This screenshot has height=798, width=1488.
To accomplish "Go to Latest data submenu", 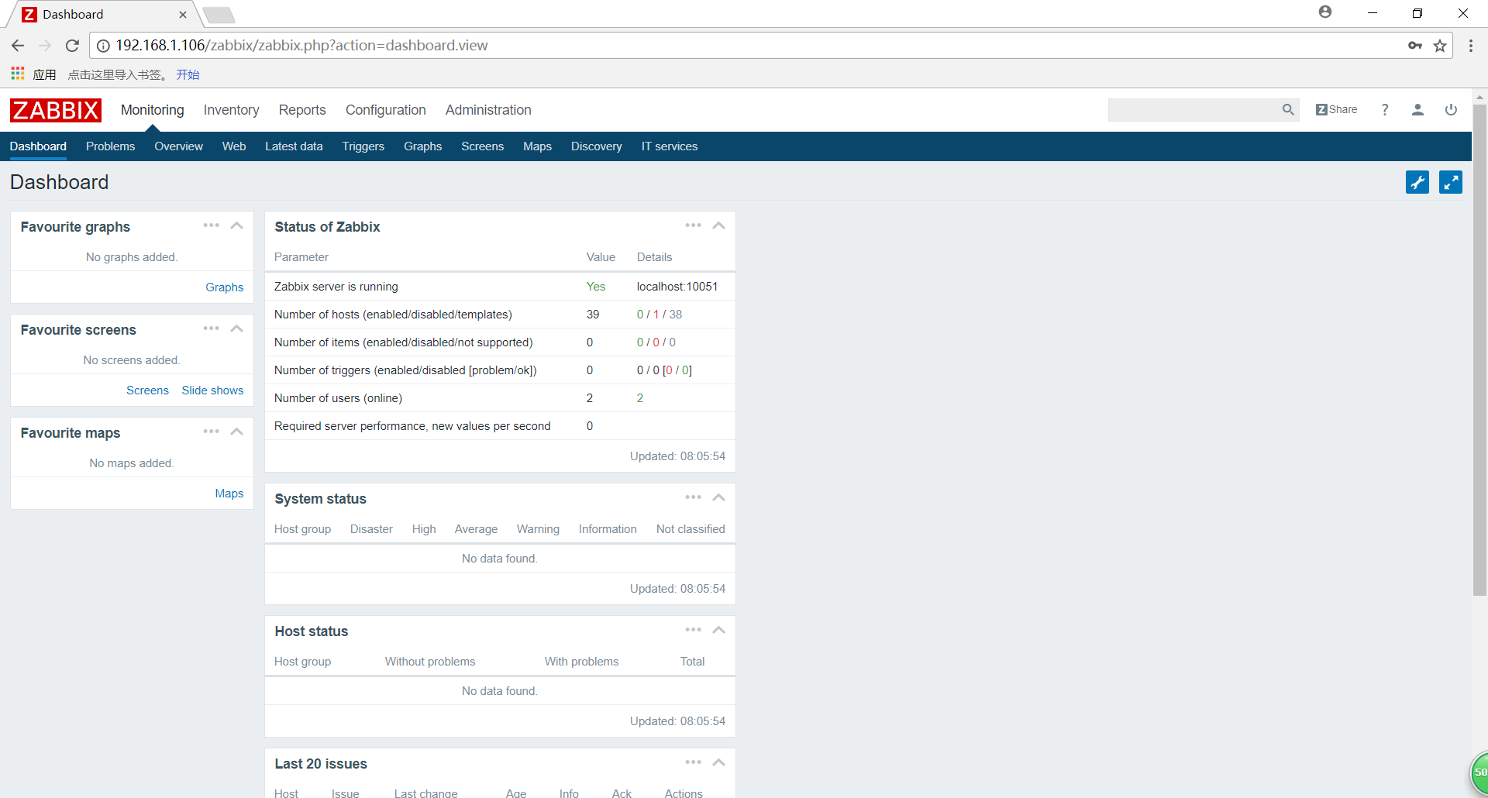I will tap(294, 146).
